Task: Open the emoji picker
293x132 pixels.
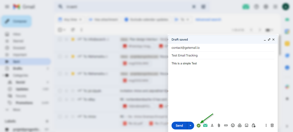Action: click(x=233, y=125)
